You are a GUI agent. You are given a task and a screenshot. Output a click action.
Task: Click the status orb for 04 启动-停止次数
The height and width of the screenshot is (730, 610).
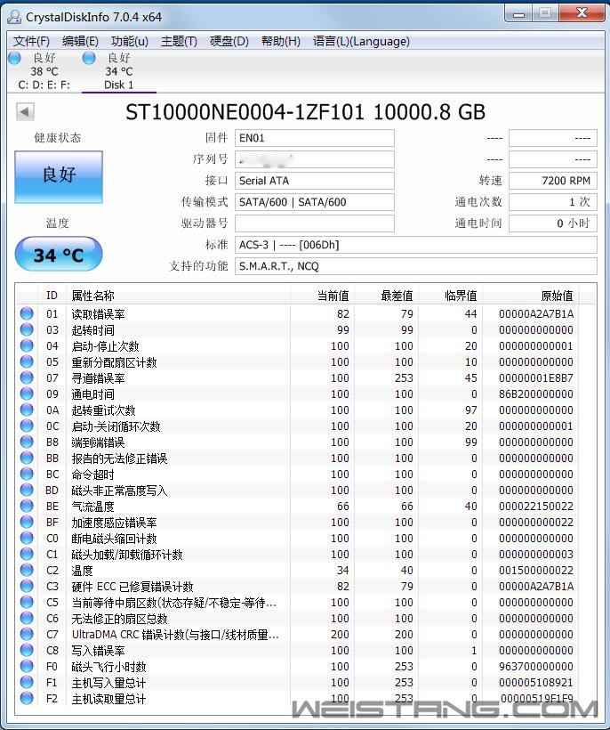point(27,345)
